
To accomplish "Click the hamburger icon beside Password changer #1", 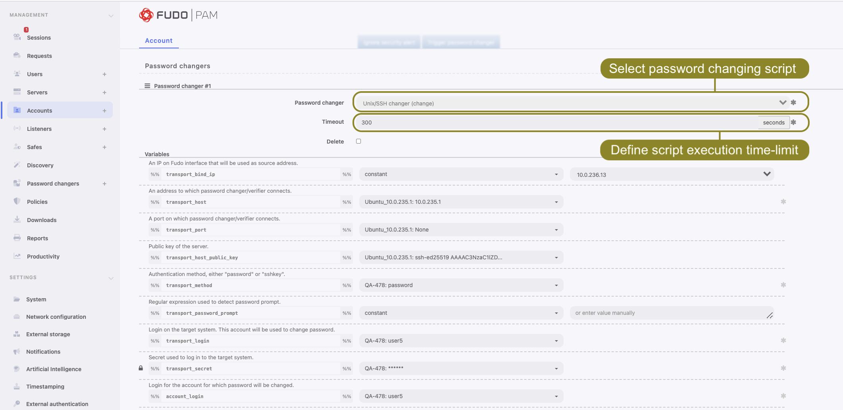I will click(x=147, y=86).
